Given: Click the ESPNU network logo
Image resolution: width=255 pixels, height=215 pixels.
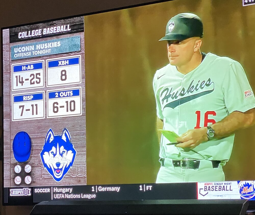Looking at the screenshot, I should click(20, 192).
